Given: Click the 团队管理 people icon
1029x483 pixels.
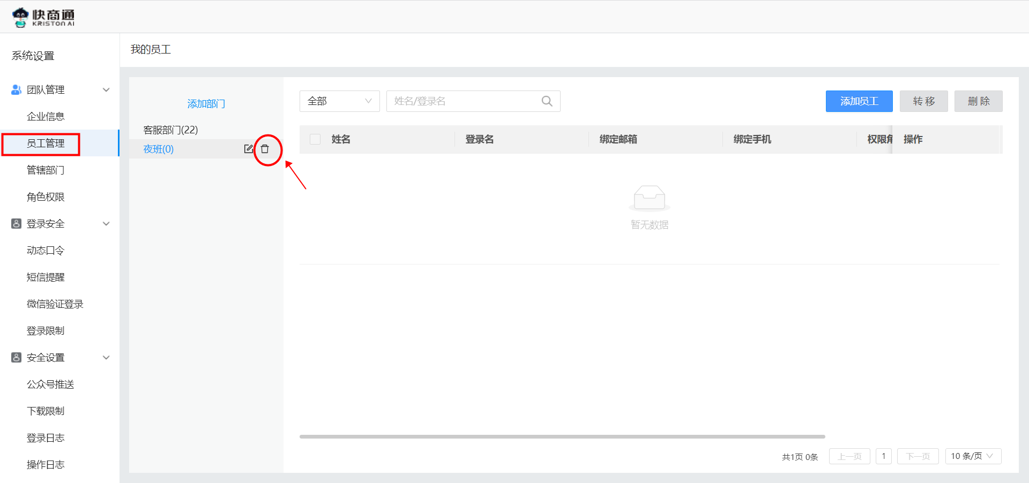Looking at the screenshot, I should (16, 90).
